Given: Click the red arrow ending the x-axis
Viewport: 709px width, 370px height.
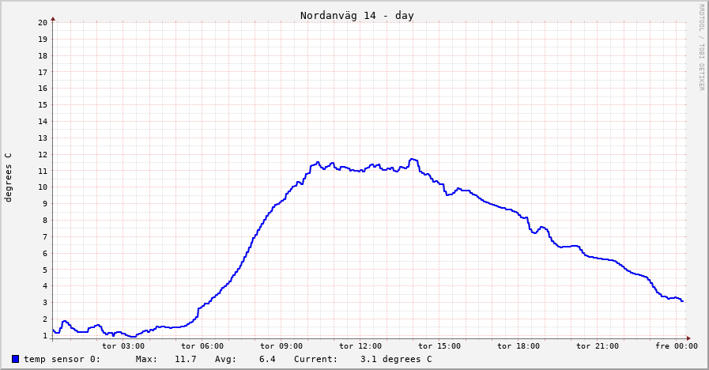Looking at the screenshot, I should coord(688,338).
